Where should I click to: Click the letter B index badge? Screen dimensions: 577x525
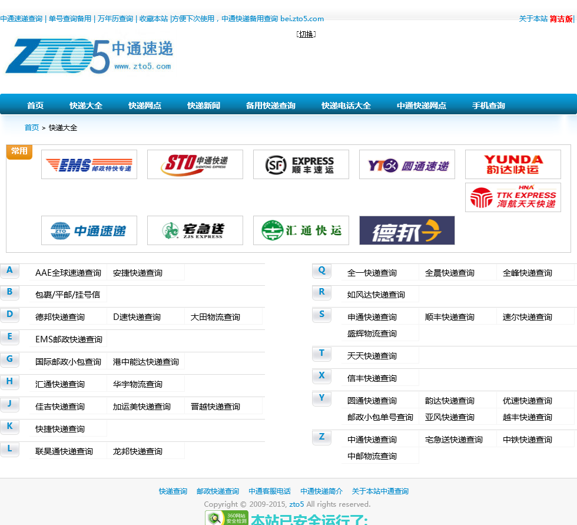(9, 292)
